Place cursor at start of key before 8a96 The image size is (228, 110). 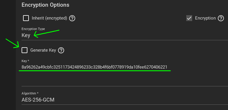click(x=22, y=67)
